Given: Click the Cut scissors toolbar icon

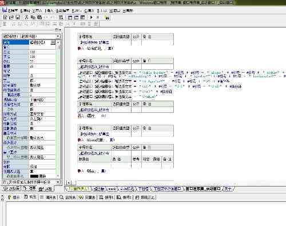Looking at the screenshot, I should [26, 17].
